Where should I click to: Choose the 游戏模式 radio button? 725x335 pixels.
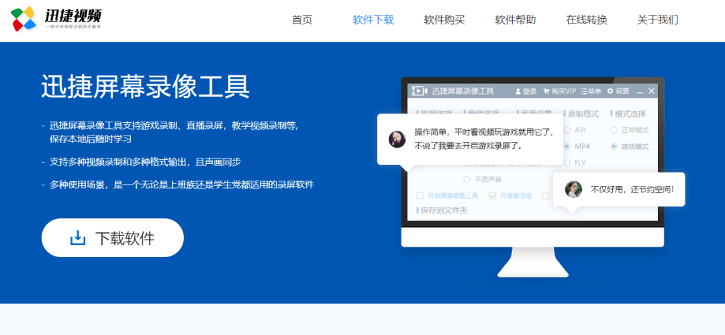(x=614, y=146)
